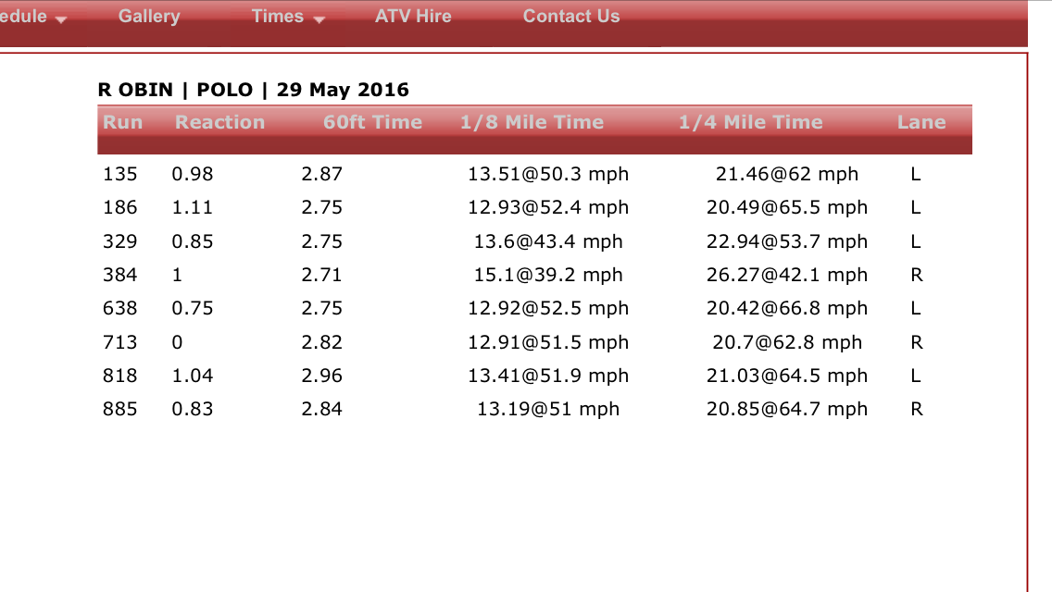Select run number 384
1052x592 pixels.
[x=120, y=275]
